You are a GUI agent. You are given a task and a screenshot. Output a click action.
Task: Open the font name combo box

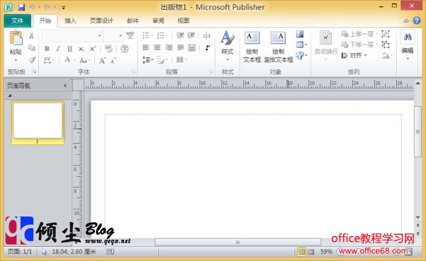[72, 35]
